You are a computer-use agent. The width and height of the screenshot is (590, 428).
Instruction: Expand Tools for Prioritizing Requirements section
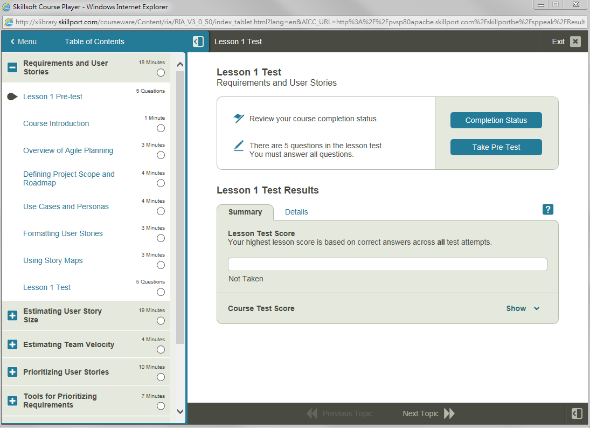pos(12,401)
